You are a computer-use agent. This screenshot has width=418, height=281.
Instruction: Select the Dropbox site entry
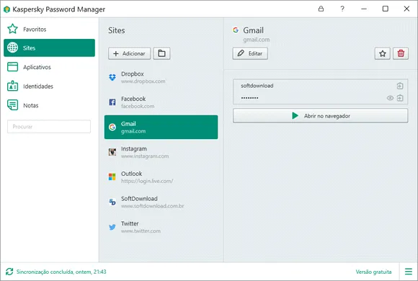click(161, 77)
